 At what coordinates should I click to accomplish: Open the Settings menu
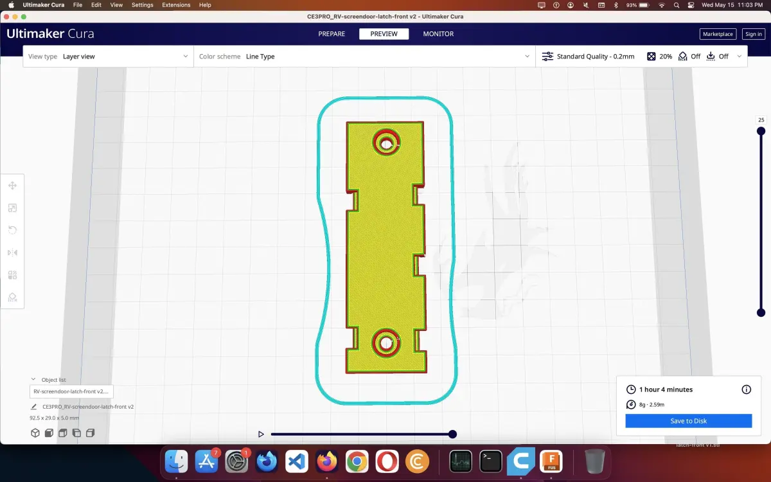pyautogui.click(x=143, y=5)
